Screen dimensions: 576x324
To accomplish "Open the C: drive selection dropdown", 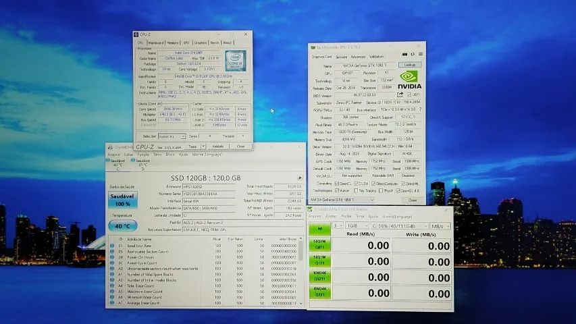I will (x=399, y=226).
